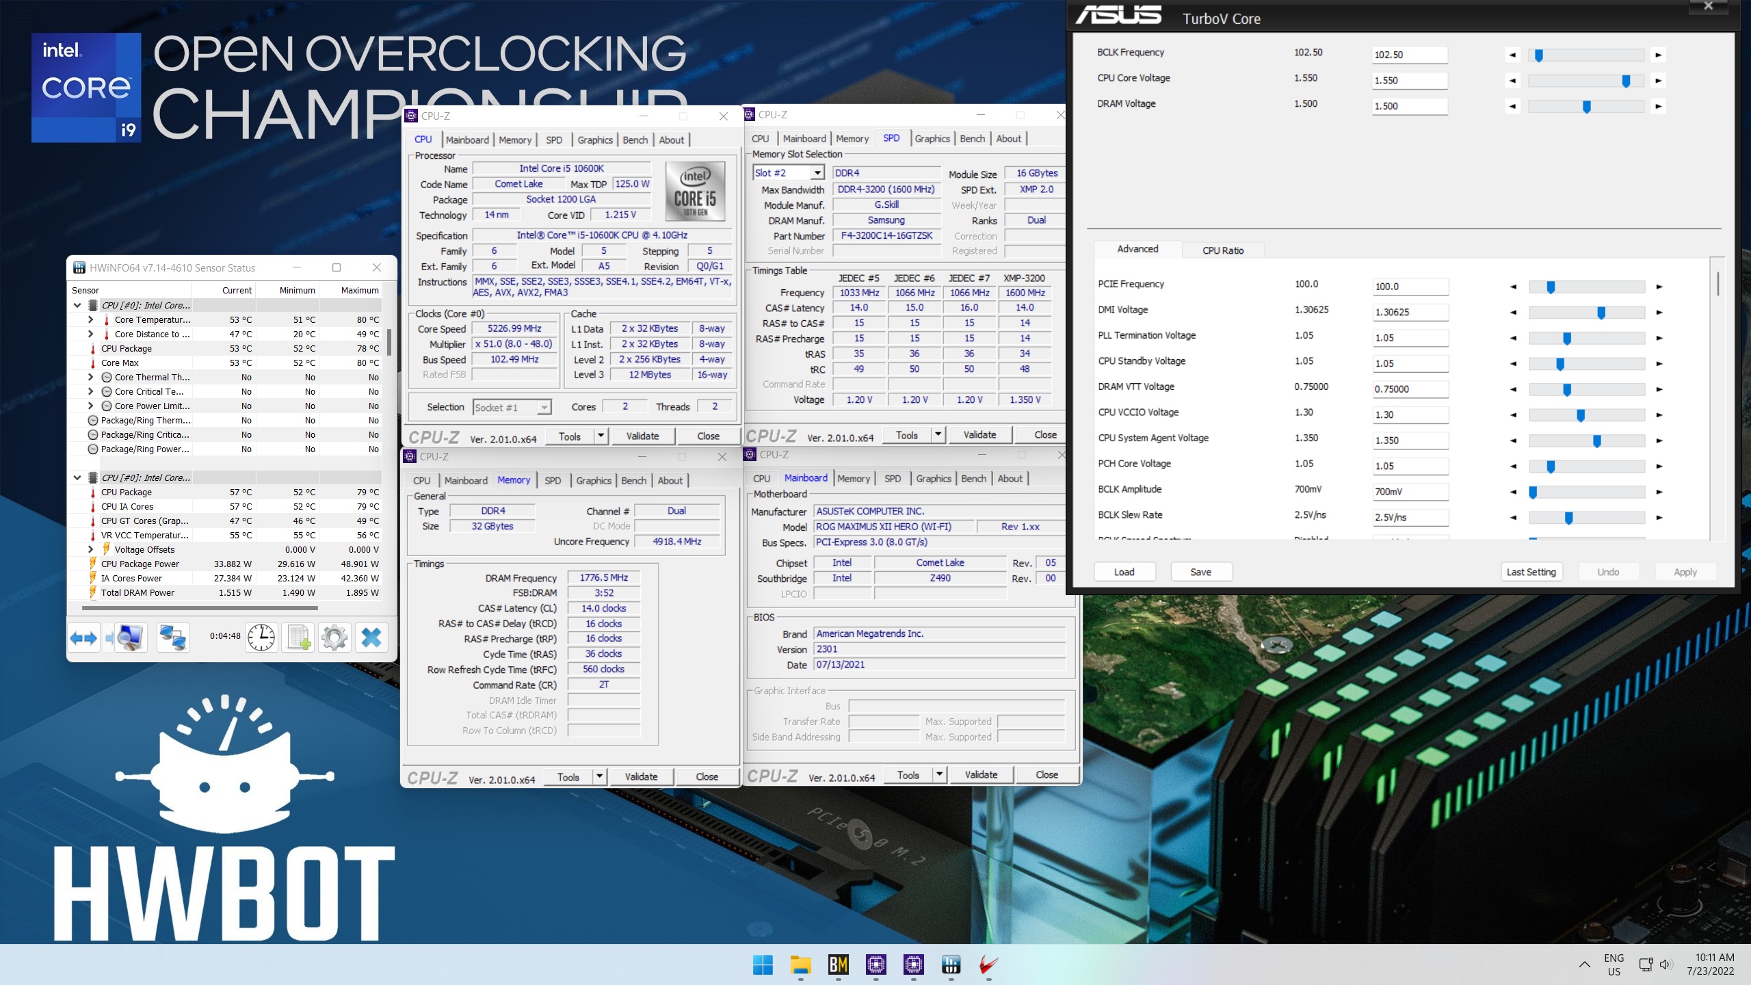Click CPU System Agent Voltage slider handle
This screenshot has height=985, width=1751.
[x=1596, y=441]
